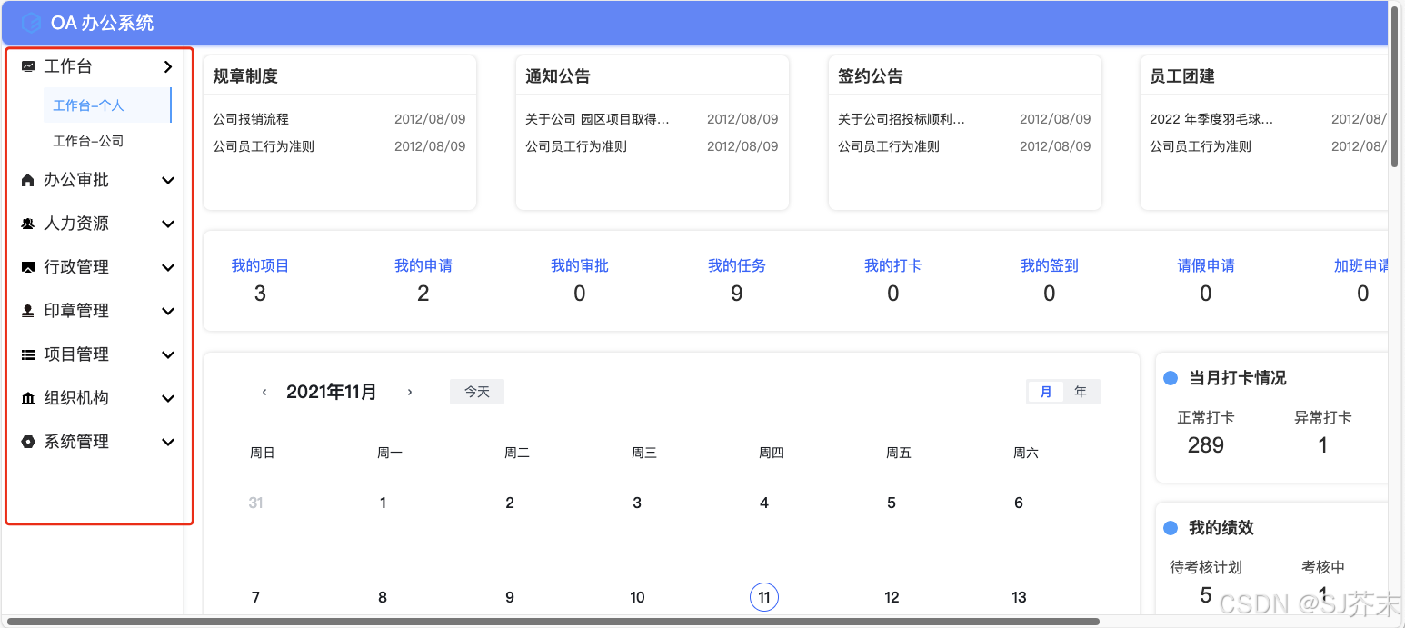Open 2022 年季度羽毛球 event row
This screenshot has height=628, width=1405.
click(x=1211, y=119)
